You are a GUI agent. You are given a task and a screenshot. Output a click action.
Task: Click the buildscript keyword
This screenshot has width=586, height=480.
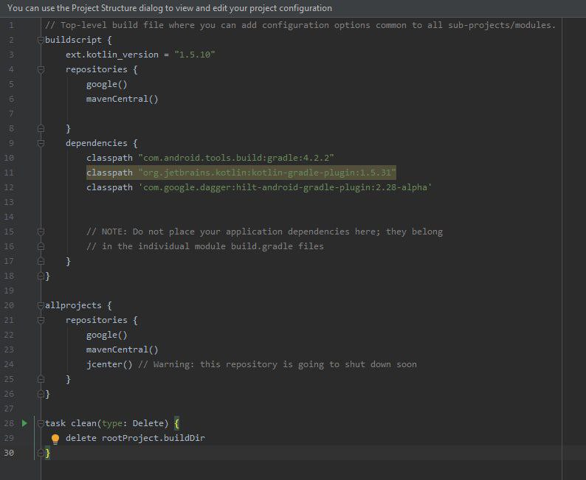click(73, 40)
